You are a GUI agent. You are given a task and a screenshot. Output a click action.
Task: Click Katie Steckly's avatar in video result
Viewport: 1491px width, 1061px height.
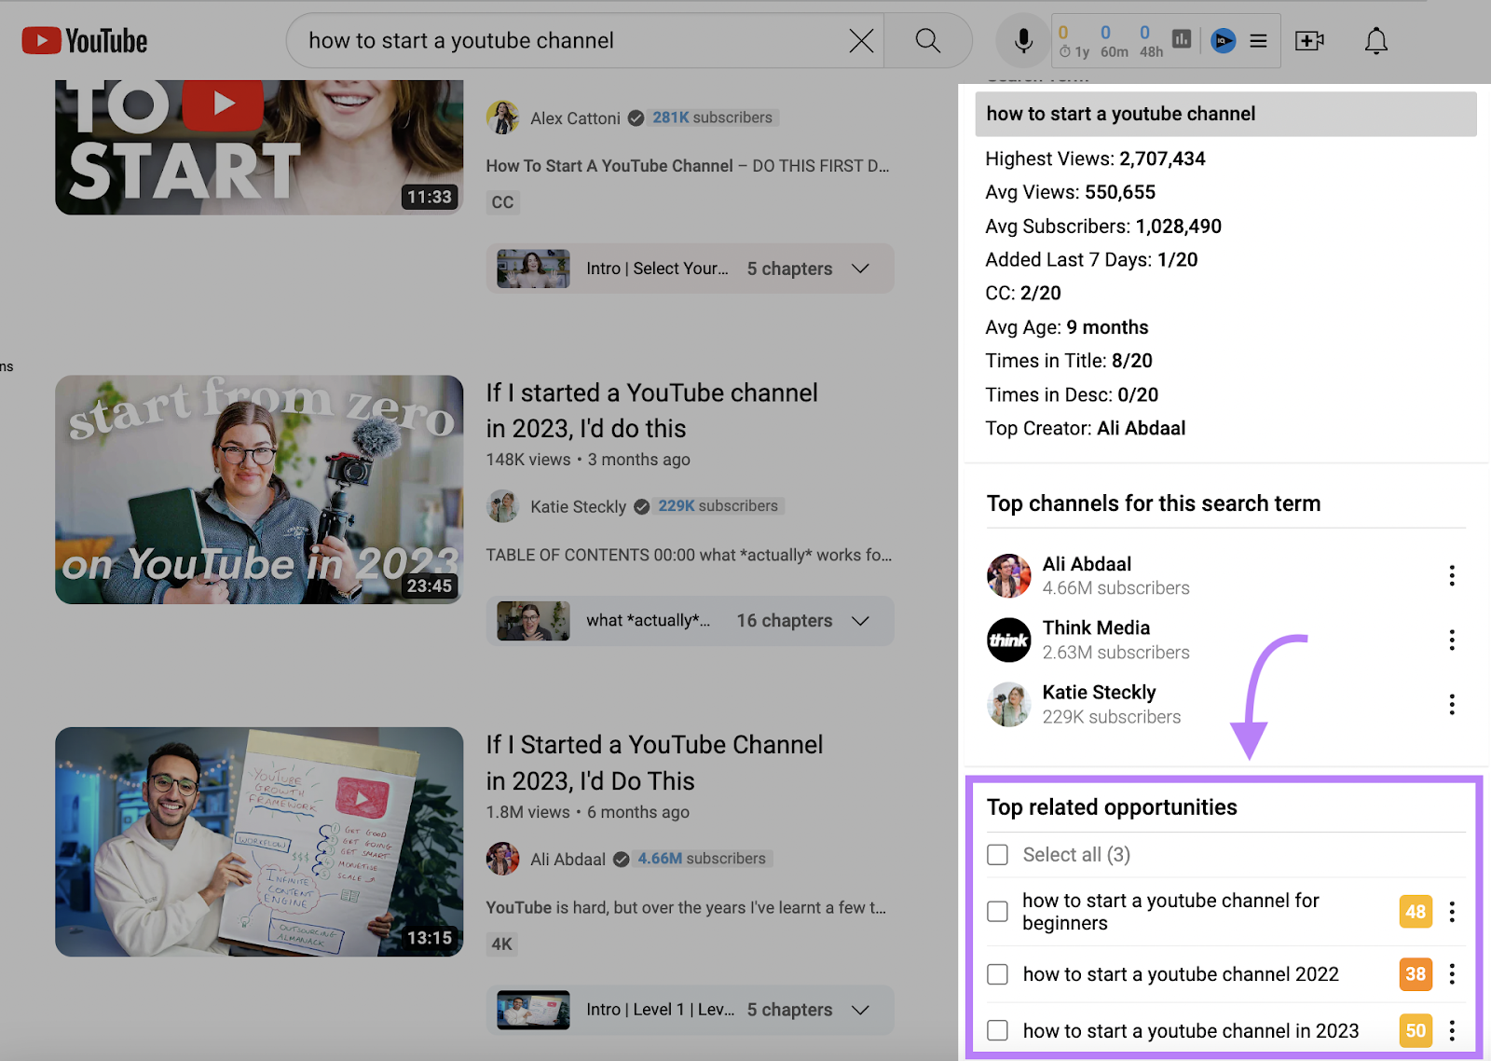[502, 506]
